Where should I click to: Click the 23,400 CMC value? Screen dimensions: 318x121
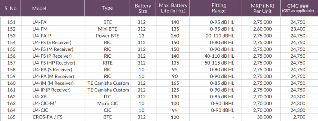[298, 29]
